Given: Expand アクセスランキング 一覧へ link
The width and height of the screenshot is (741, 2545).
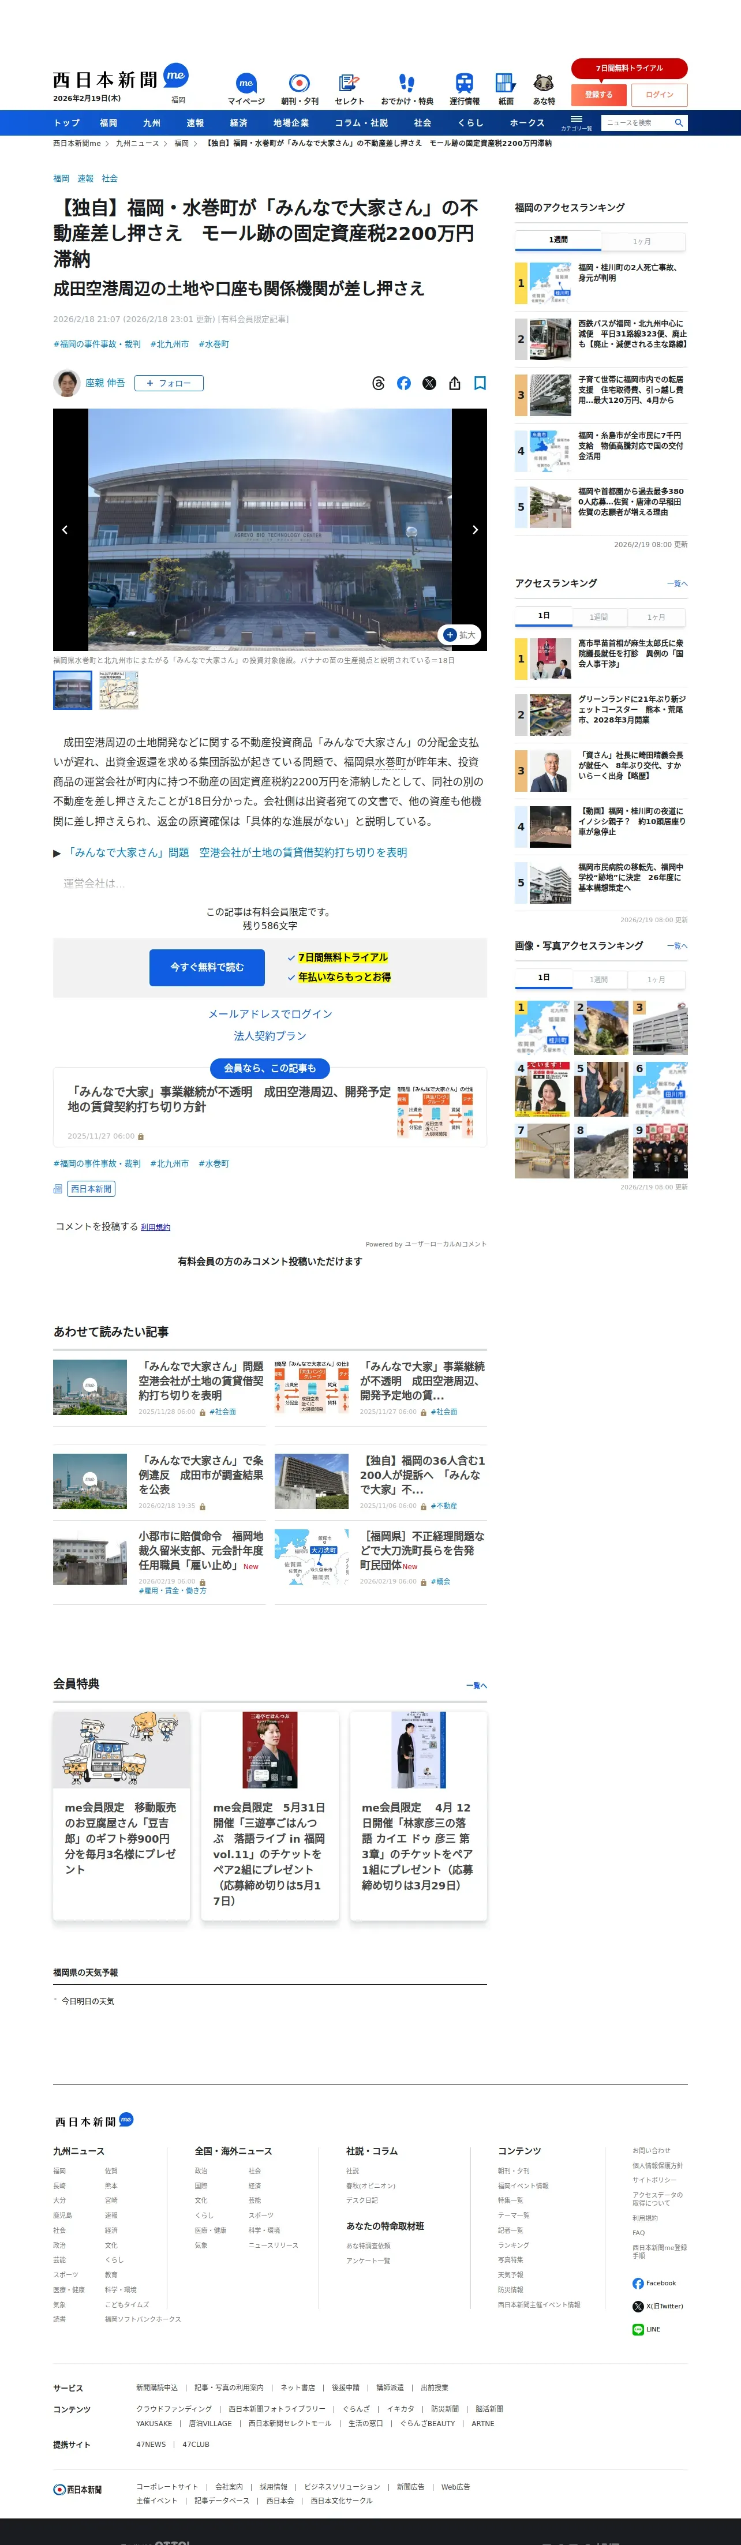Looking at the screenshot, I should point(677,584).
